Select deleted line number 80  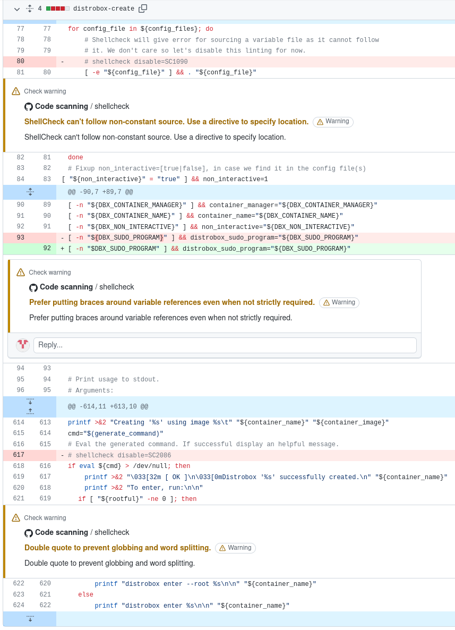click(21, 61)
